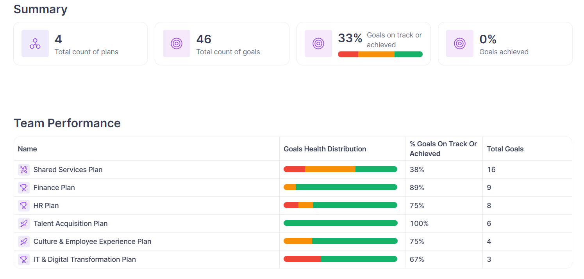
Task: Click the target icon beside 46 goals
Action: pyautogui.click(x=177, y=44)
